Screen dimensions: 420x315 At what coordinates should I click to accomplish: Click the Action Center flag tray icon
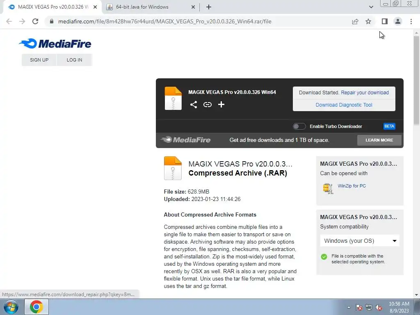[x=358, y=307]
